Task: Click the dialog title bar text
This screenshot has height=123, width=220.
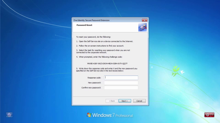Action: [91, 20]
